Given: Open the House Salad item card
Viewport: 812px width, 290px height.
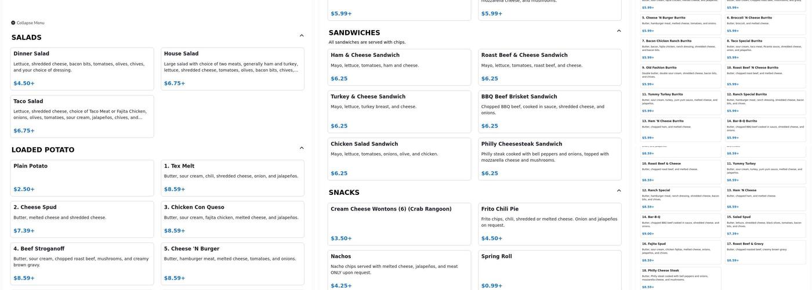Looking at the screenshot, I should coord(232,68).
